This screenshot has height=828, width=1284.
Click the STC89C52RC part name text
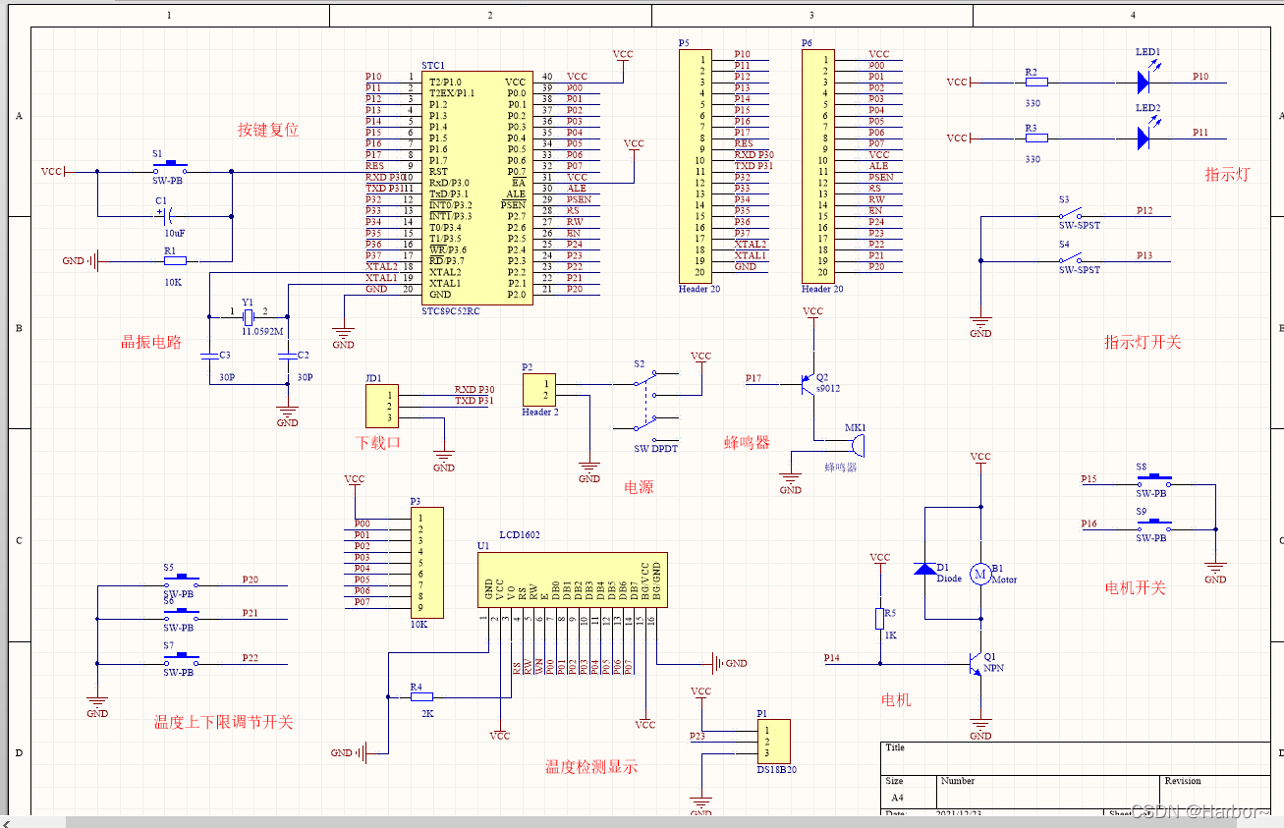coord(451,311)
